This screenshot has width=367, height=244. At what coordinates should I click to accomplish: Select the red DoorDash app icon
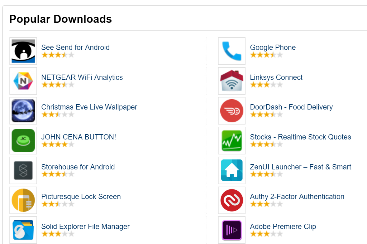tap(232, 111)
